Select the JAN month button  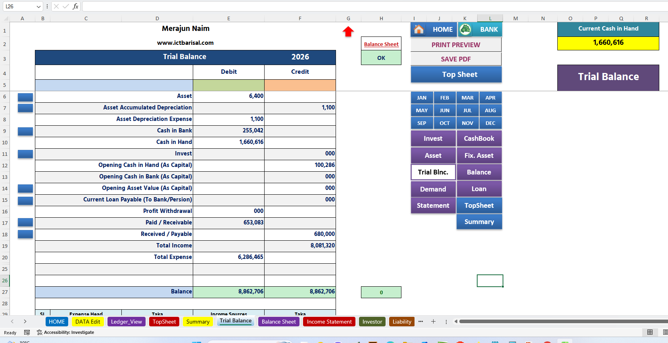422,98
